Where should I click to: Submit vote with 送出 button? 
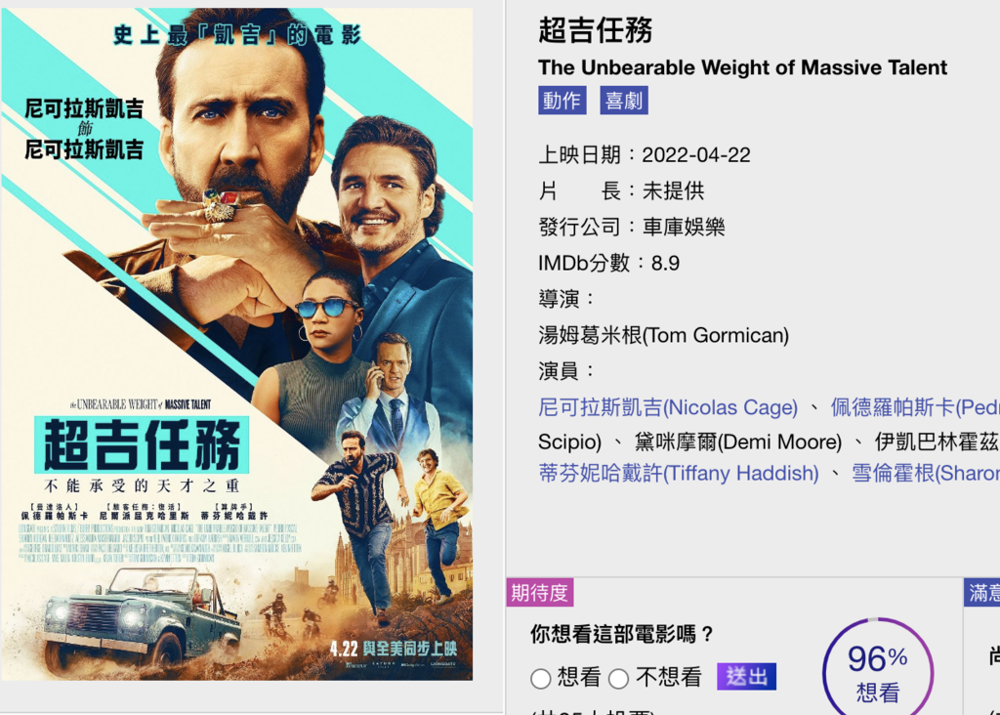coord(746,676)
